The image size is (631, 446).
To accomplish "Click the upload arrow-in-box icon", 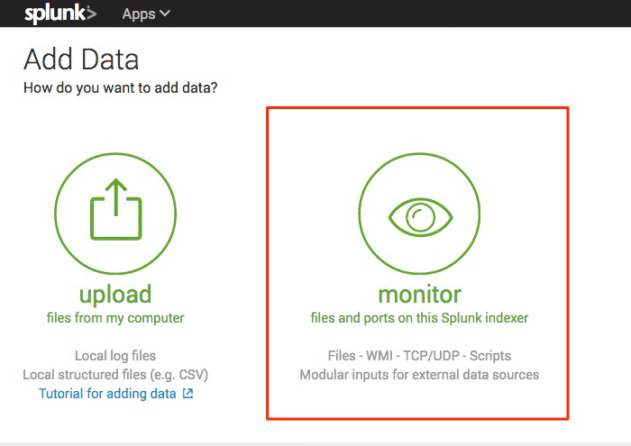I will [x=115, y=208].
